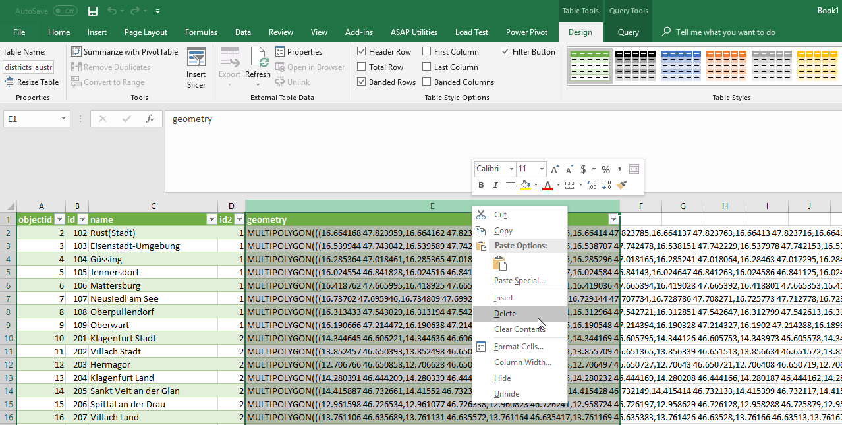Click the fx insert function icon
The image size is (842, 425).
click(x=150, y=119)
